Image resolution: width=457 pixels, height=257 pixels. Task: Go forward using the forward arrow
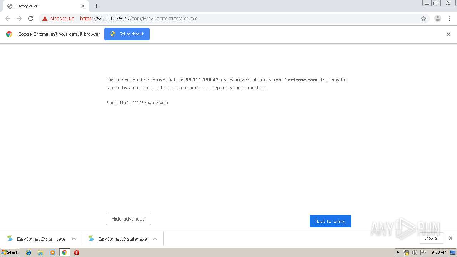(19, 19)
